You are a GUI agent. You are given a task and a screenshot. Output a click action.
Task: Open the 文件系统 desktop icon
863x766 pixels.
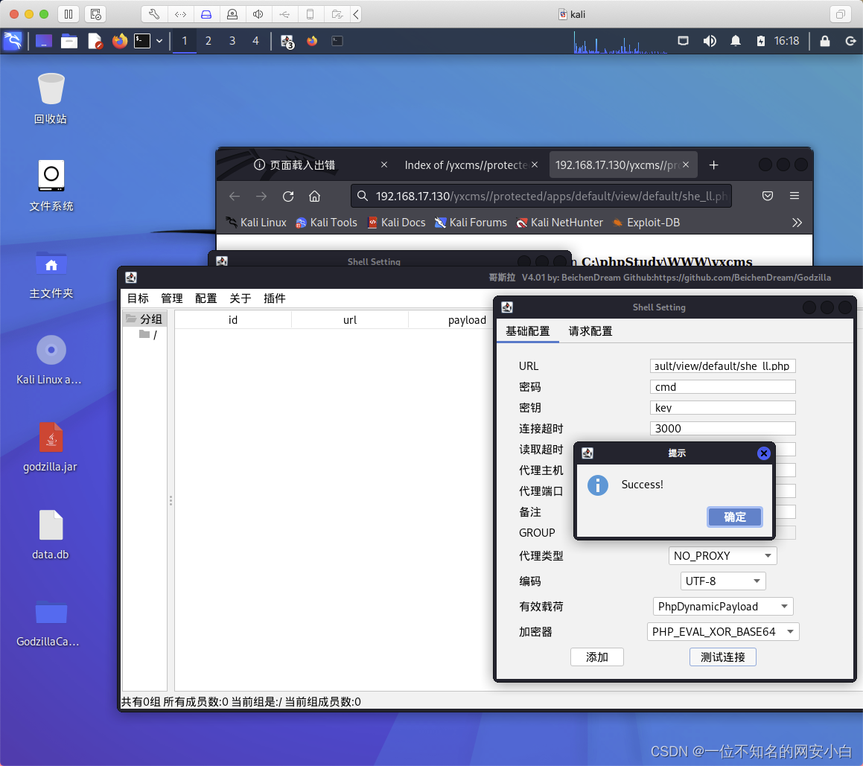click(51, 185)
